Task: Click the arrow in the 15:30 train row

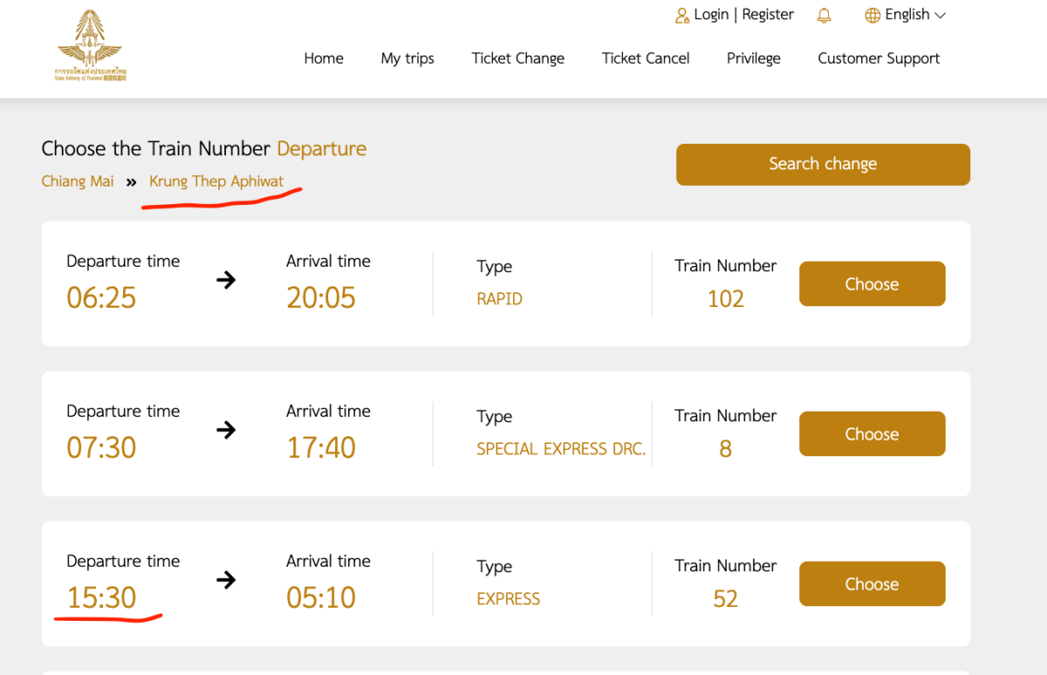Action: (226, 580)
